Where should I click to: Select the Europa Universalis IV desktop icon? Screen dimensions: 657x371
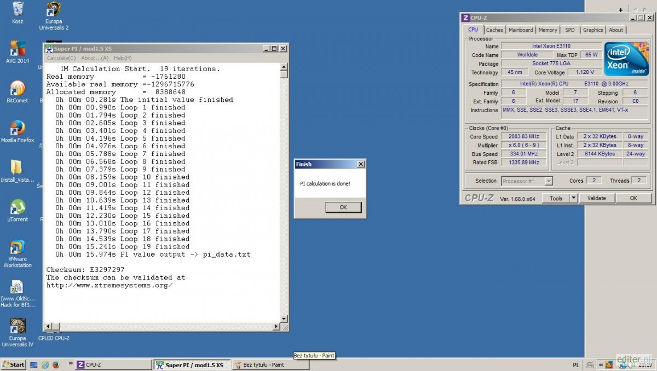(18, 333)
